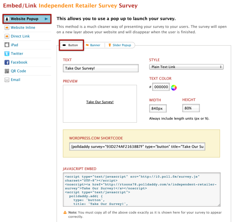Screen dimensions: 236x222
Task: Switch to the Slider Popup tab
Action: 119,45
